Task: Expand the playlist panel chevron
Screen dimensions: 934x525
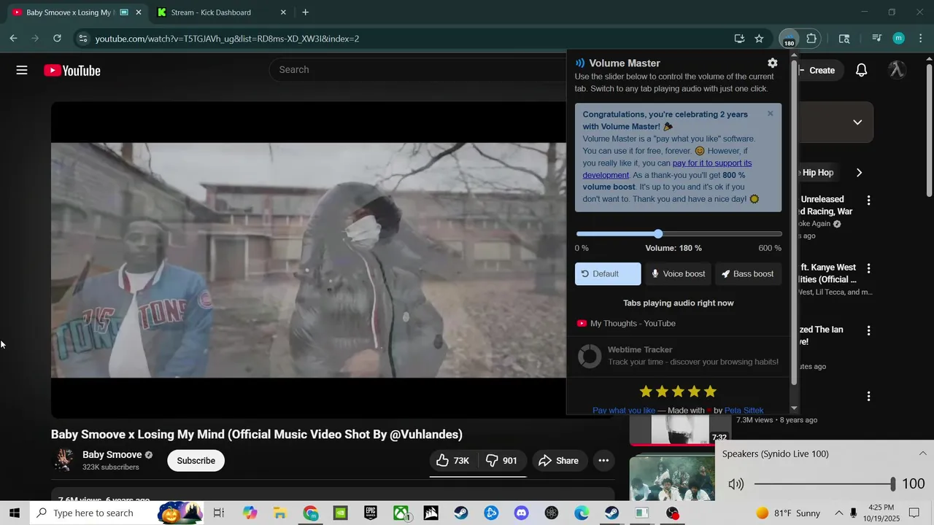Action: (x=857, y=122)
